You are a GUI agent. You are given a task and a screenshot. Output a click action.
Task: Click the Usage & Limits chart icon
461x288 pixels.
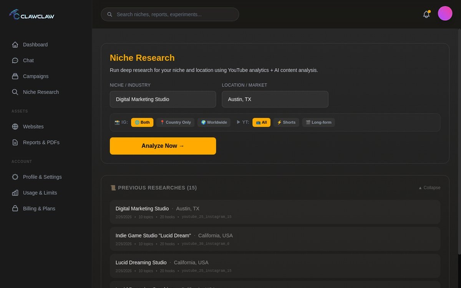click(x=15, y=193)
